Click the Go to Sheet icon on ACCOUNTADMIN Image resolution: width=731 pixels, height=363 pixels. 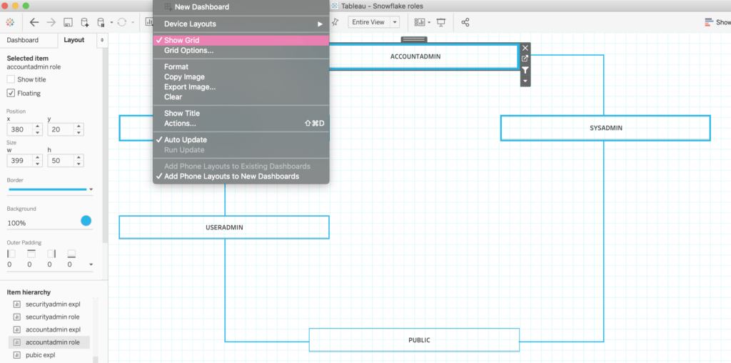coord(525,59)
